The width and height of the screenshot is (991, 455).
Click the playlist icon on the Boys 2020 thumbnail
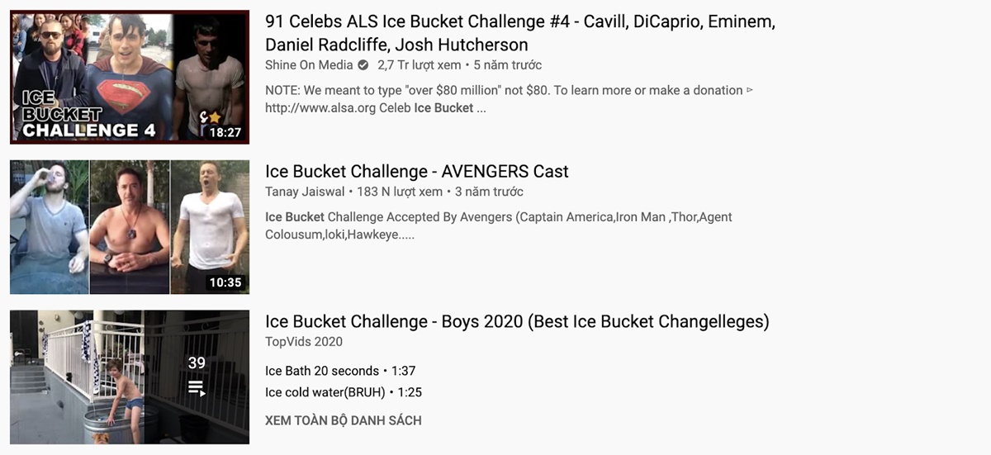point(197,387)
